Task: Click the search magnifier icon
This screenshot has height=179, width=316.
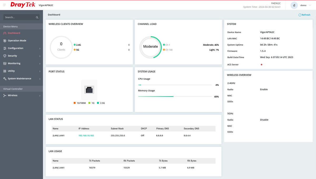Action: tap(37, 17)
